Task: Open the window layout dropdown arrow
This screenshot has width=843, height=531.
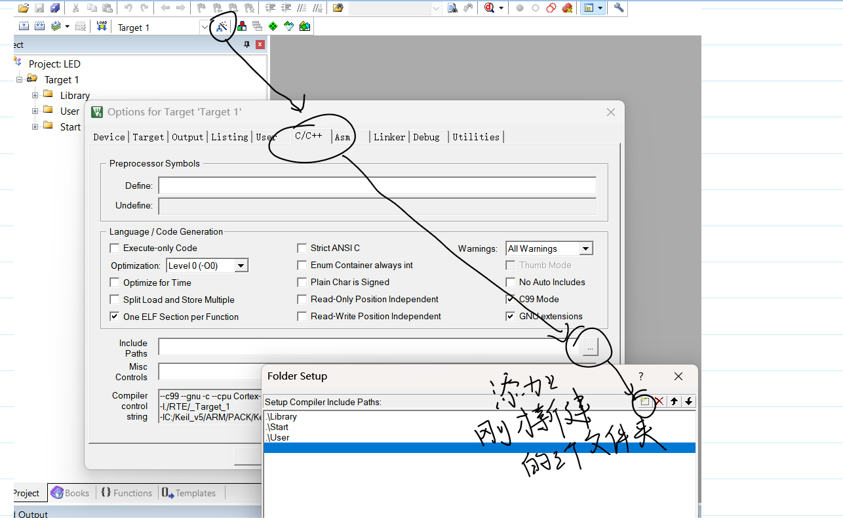Action: [x=600, y=8]
